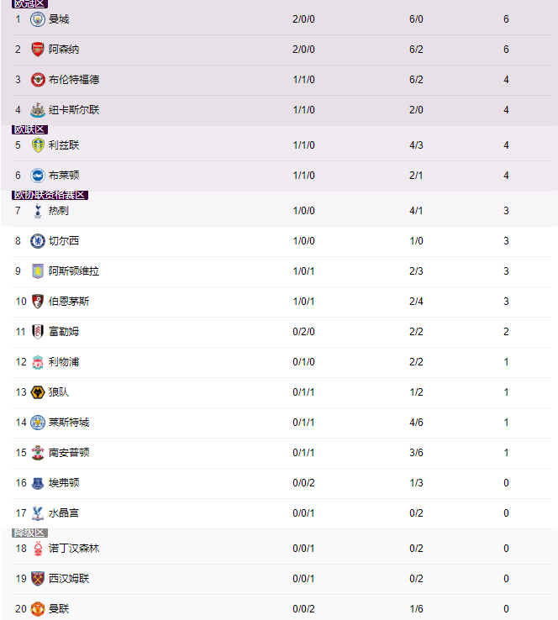
Task: Click the Chelsea club crest
Action: pyautogui.click(x=38, y=241)
